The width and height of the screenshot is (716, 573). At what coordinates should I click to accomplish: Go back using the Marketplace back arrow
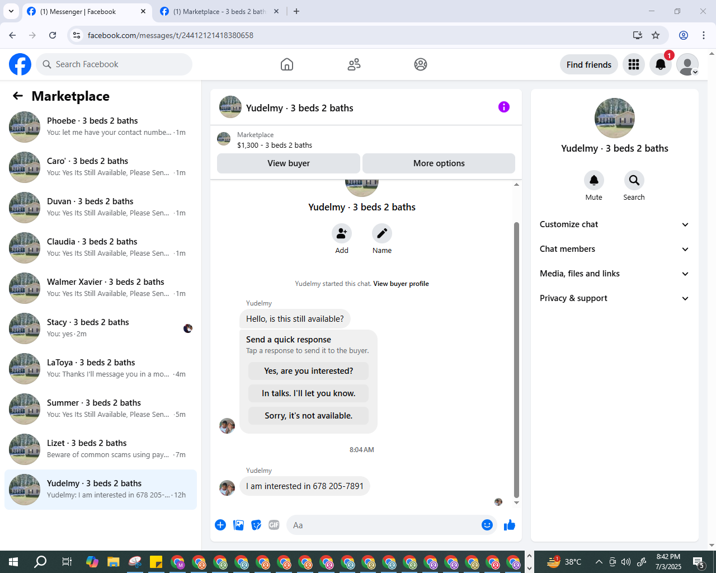coord(18,96)
